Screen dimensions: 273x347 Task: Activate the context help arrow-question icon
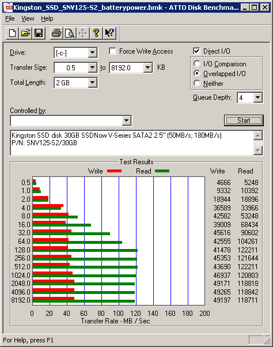click(109, 33)
